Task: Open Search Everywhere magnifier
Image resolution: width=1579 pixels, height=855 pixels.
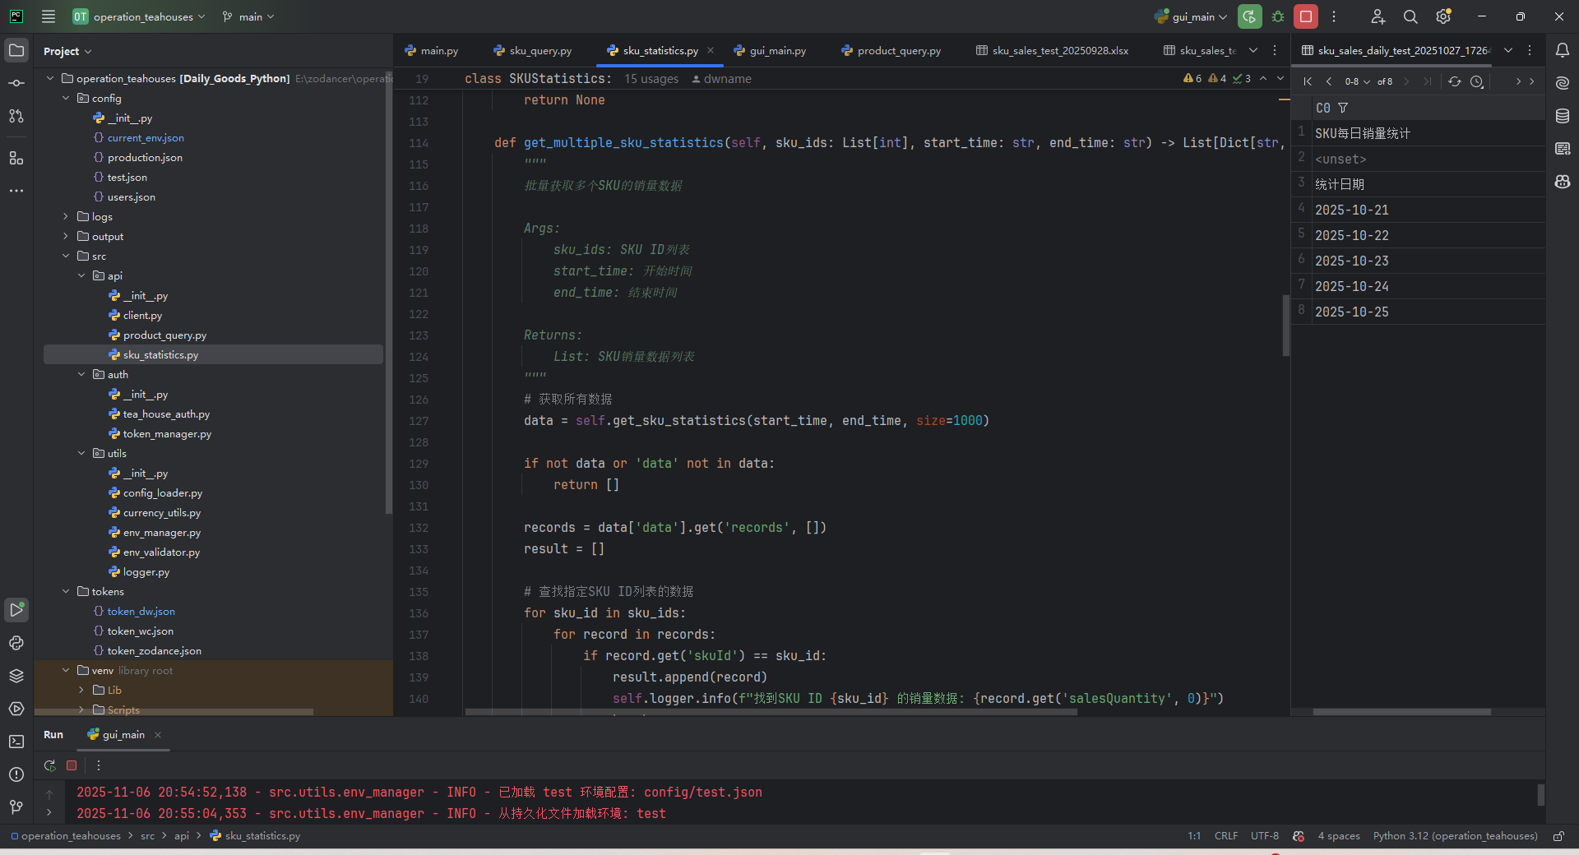Action: [1410, 16]
